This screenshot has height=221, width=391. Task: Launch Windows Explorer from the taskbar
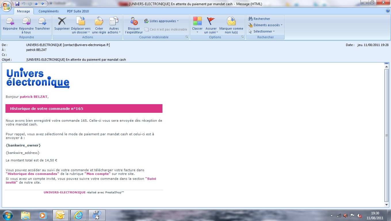[x=26, y=215]
